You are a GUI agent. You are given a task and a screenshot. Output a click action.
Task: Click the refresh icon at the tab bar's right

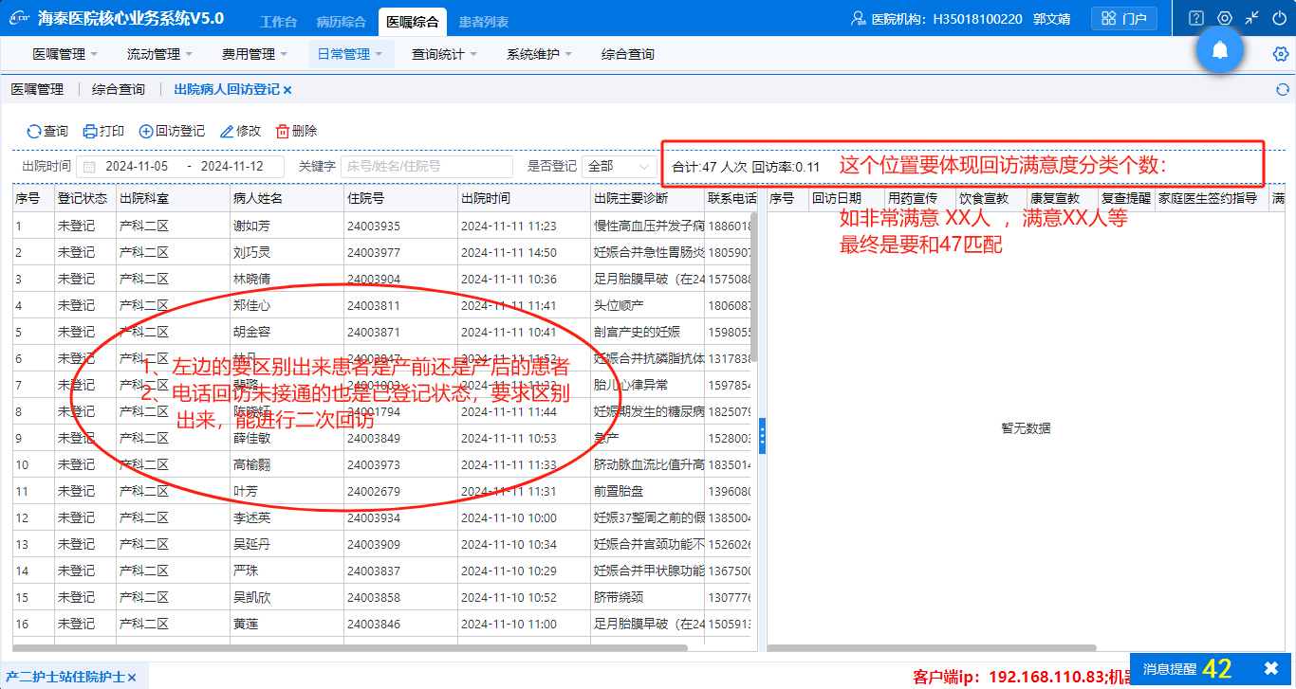[x=1283, y=89]
